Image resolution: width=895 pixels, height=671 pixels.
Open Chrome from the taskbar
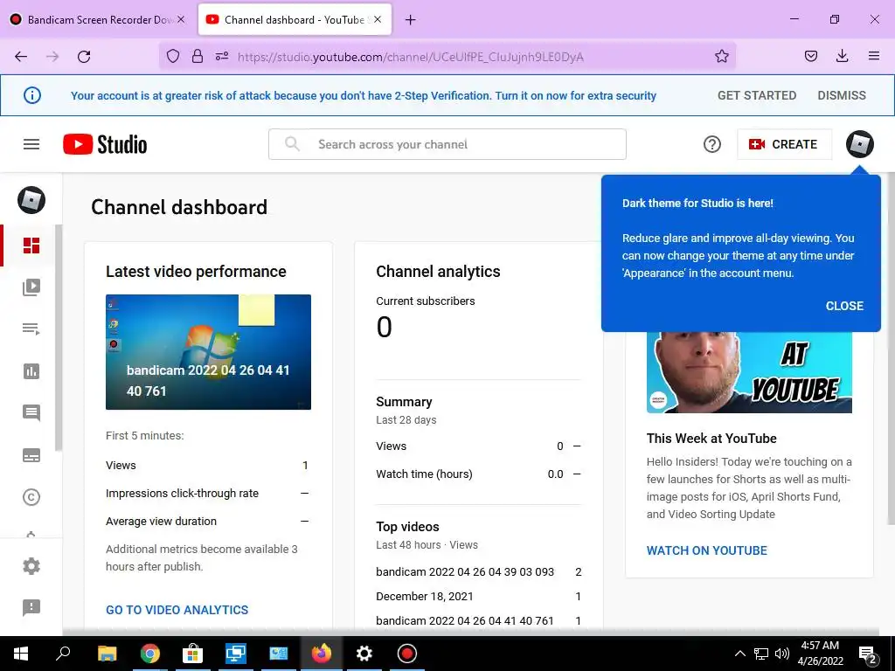150,654
